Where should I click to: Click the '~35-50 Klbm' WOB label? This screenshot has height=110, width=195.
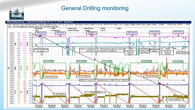(95, 92)
